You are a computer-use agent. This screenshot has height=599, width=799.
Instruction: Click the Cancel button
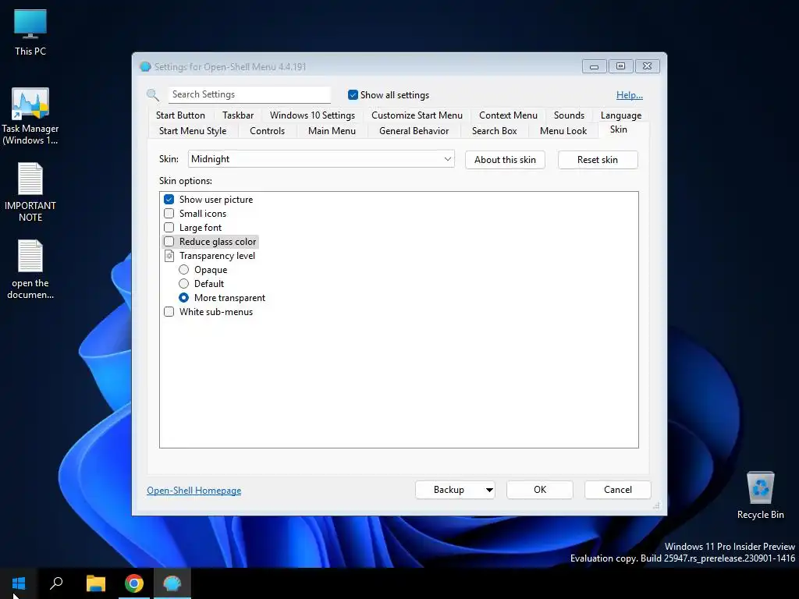pyautogui.click(x=618, y=490)
